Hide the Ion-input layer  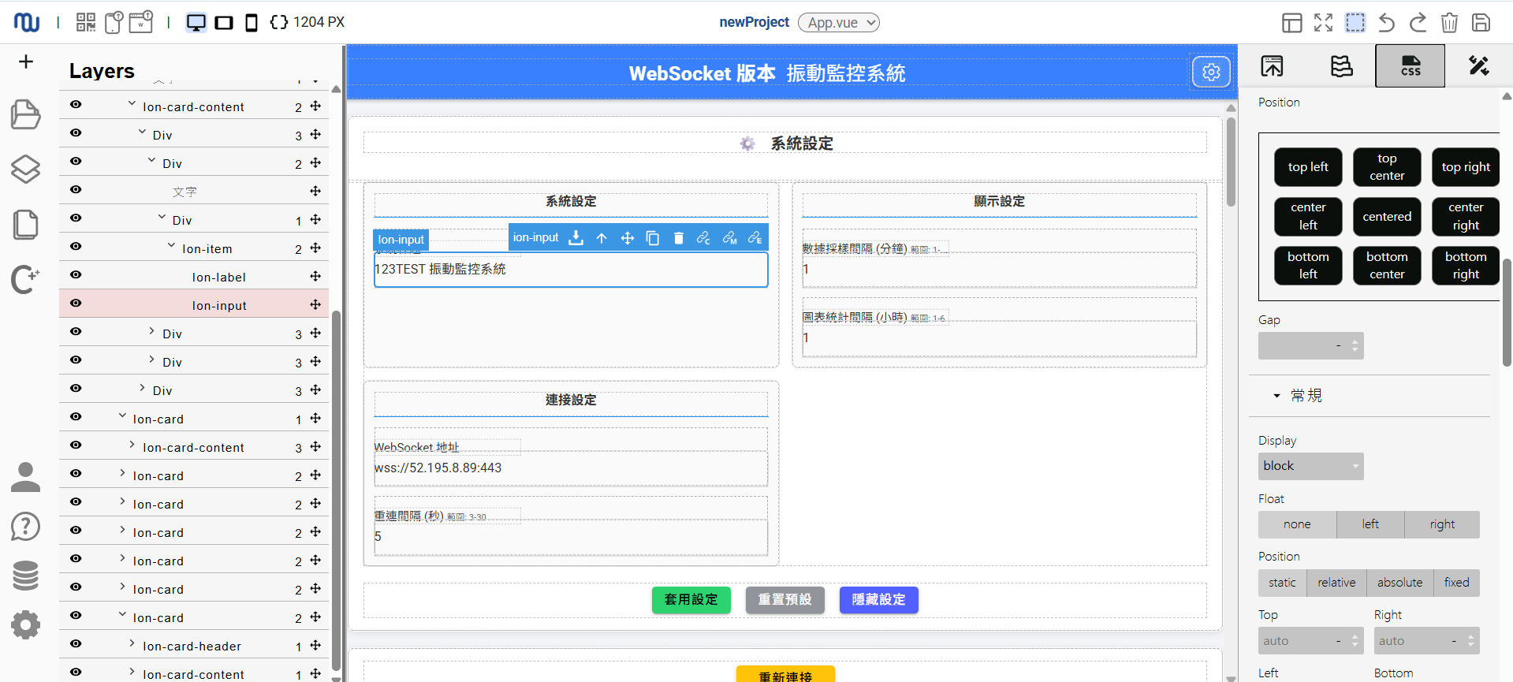point(76,304)
